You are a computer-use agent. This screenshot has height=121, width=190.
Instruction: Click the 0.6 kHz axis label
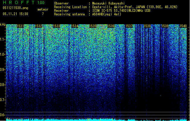[2, 115]
